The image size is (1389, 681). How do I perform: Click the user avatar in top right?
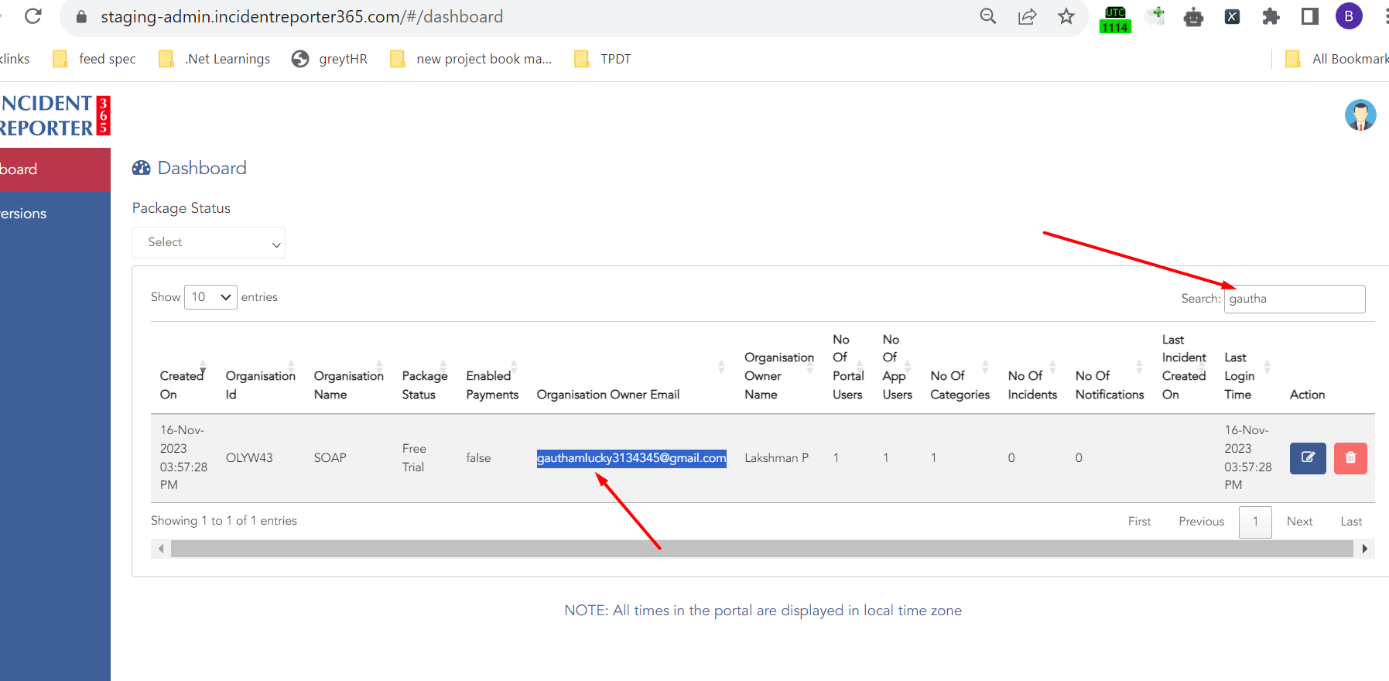(1360, 115)
